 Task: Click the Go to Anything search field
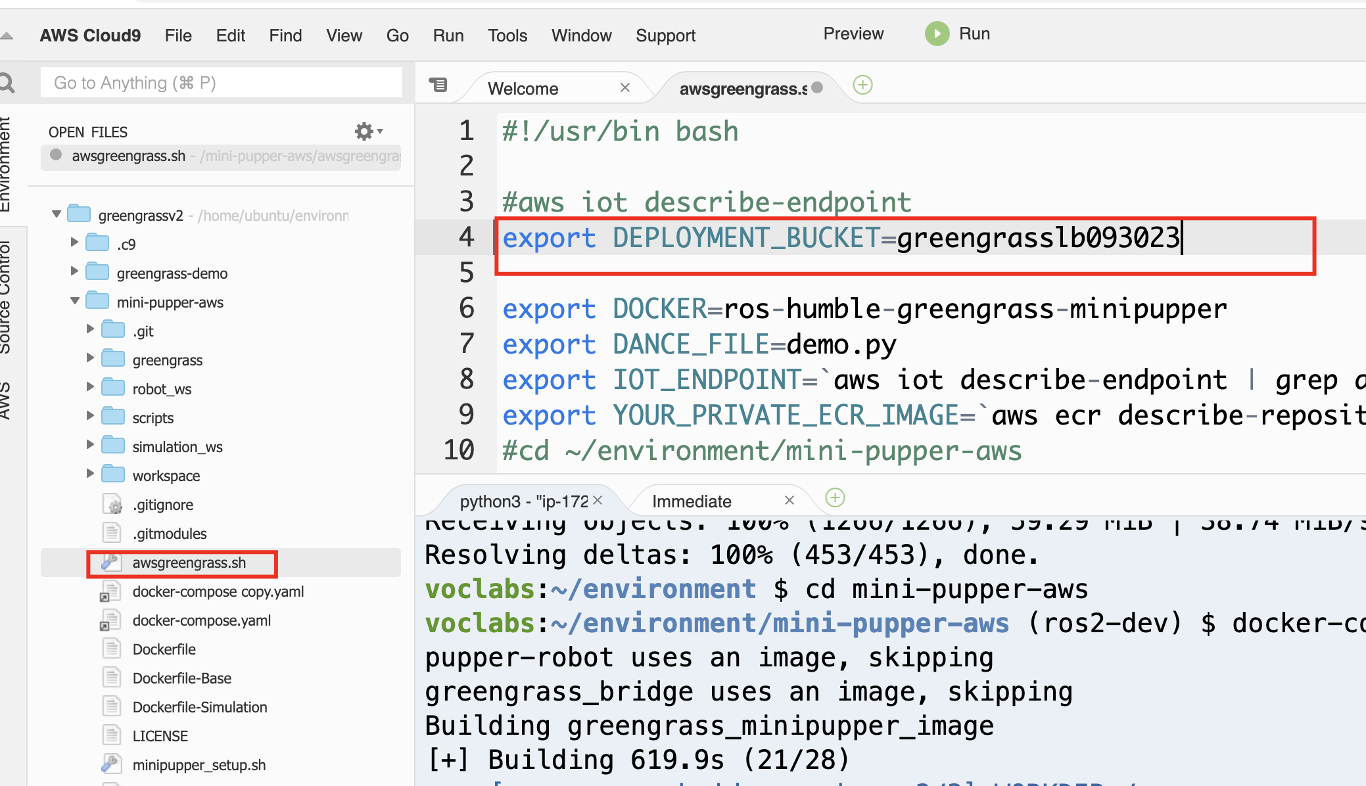(x=222, y=83)
